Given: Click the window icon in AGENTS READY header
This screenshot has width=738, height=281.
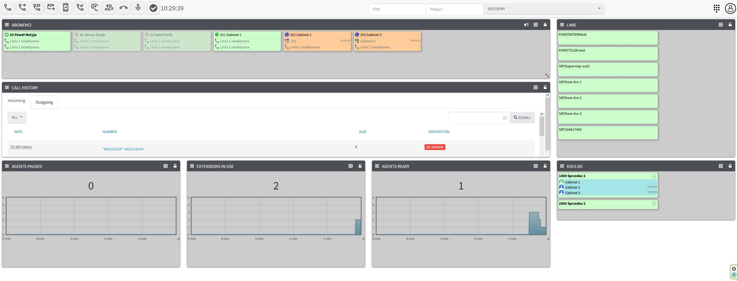Looking at the screenshot, I should pyautogui.click(x=536, y=166).
